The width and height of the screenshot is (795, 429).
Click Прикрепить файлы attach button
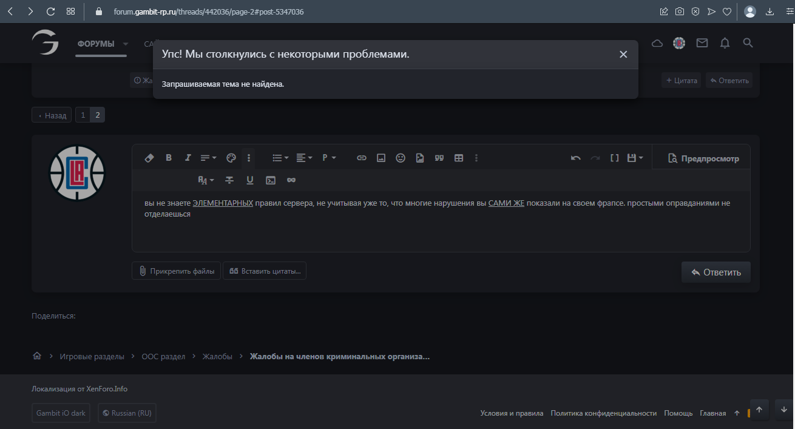click(176, 271)
